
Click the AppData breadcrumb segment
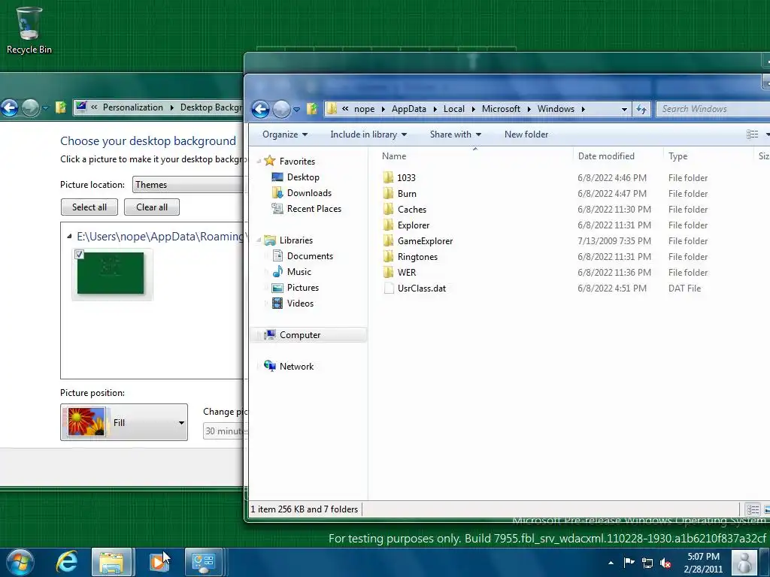[408, 109]
